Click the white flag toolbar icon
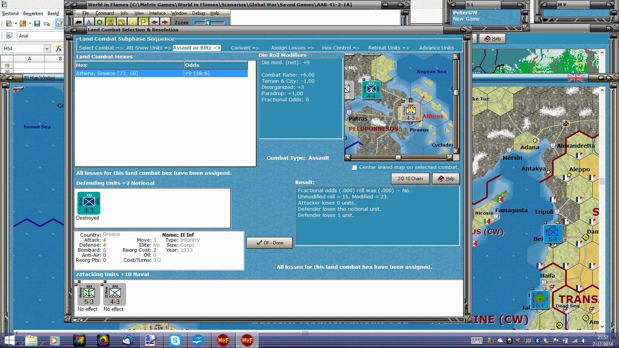 point(143,22)
